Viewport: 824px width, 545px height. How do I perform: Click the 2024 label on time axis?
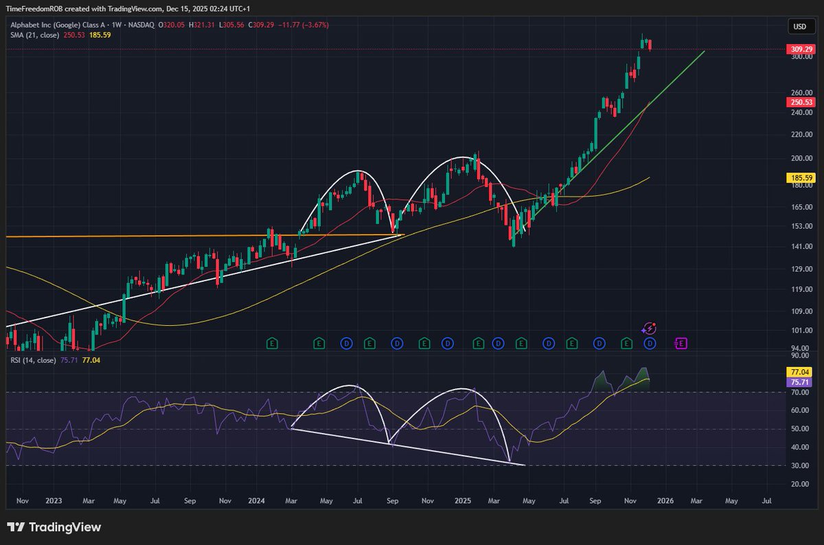(x=255, y=501)
